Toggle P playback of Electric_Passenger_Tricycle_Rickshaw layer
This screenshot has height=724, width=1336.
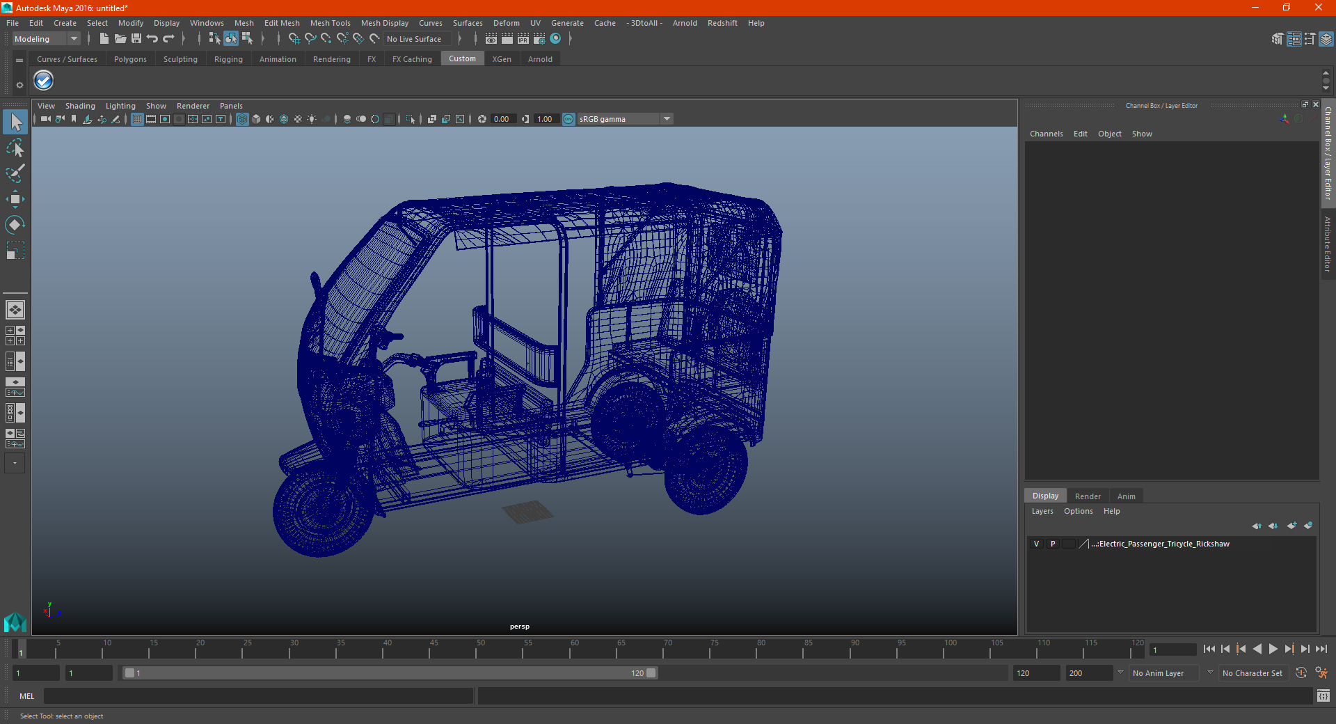[x=1053, y=544]
